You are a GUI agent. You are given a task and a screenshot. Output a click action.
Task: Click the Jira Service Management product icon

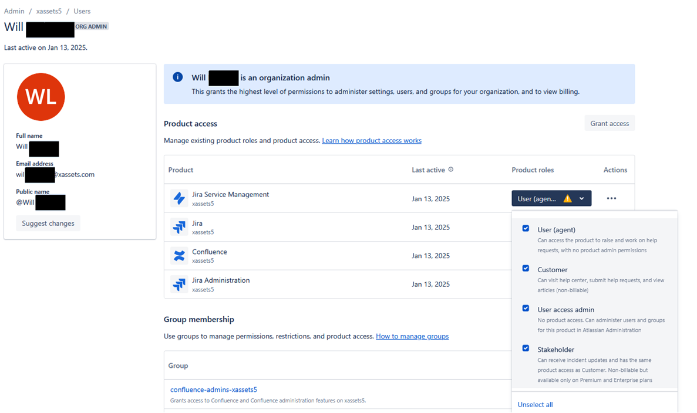click(180, 198)
